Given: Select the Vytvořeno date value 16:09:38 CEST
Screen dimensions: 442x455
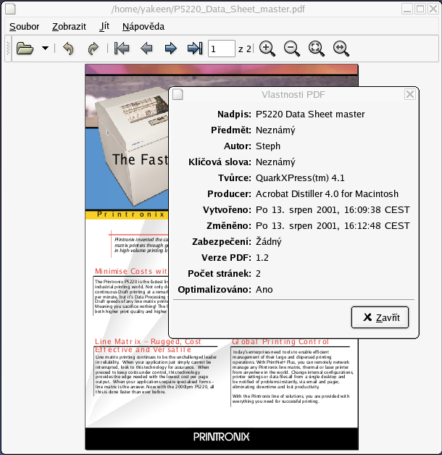Looking at the screenshot, I should pyautogui.click(x=333, y=210).
